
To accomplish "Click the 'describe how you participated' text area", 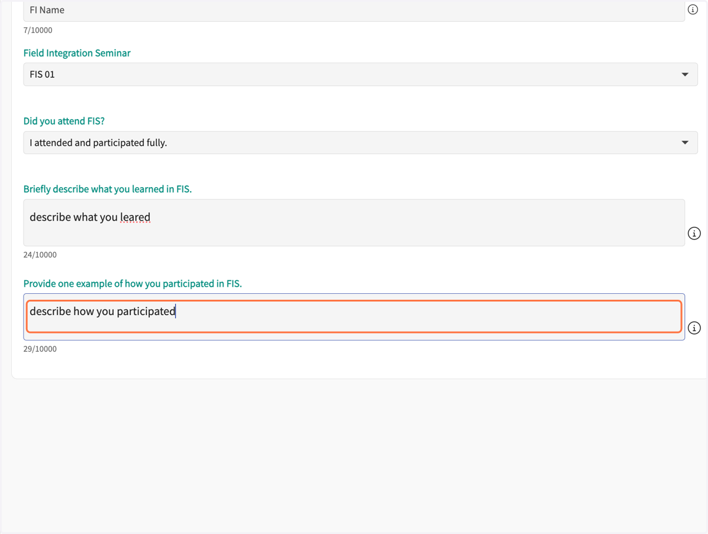I will (354, 317).
